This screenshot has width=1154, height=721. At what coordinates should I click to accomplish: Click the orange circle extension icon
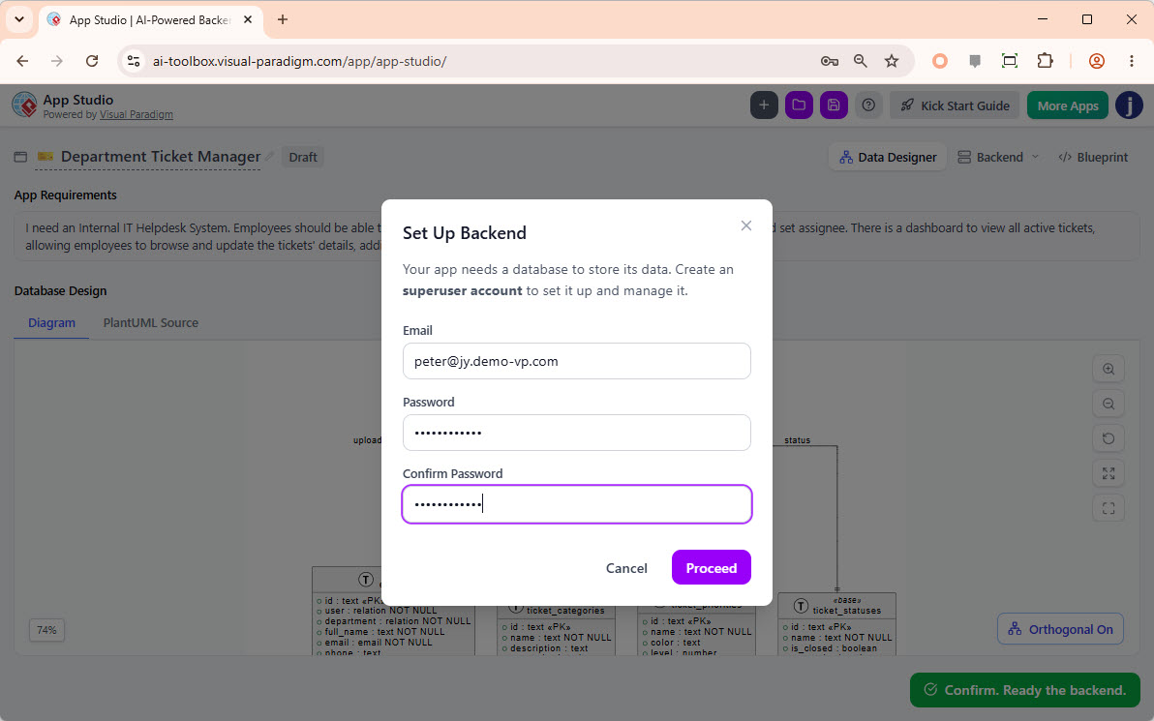coord(940,61)
